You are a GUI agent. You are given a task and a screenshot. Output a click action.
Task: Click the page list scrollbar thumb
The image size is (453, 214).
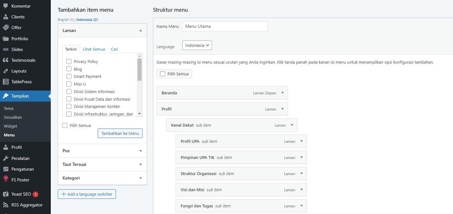pyautogui.click(x=139, y=70)
